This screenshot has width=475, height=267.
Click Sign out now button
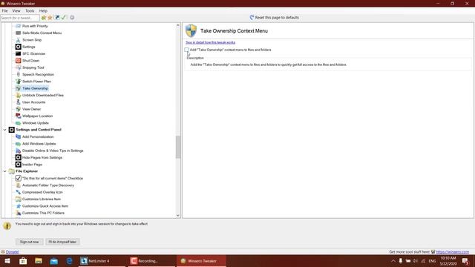click(x=30, y=242)
